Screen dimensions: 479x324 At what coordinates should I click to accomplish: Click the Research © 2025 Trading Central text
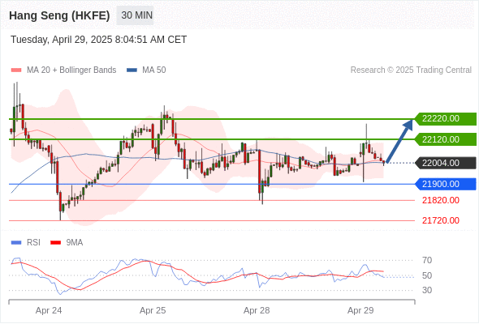pyautogui.click(x=411, y=70)
